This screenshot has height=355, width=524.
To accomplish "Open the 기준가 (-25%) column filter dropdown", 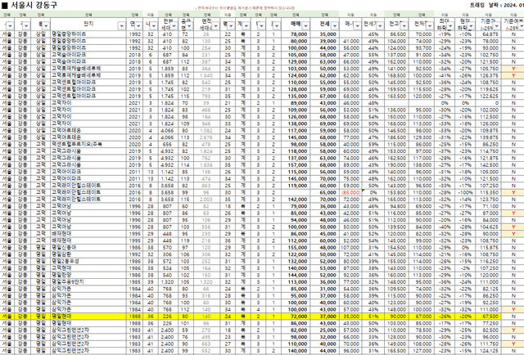I will click(497, 26).
